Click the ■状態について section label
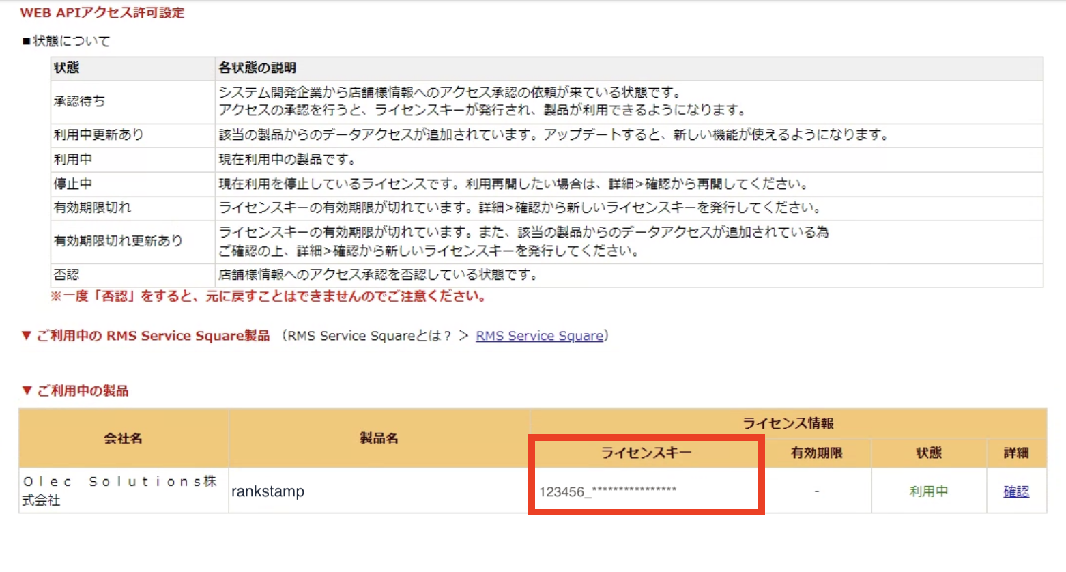Viewport: 1066px width, 572px height. [x=66, y=41]
